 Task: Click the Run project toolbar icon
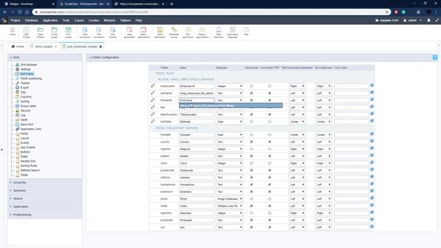tap(68, 32)
